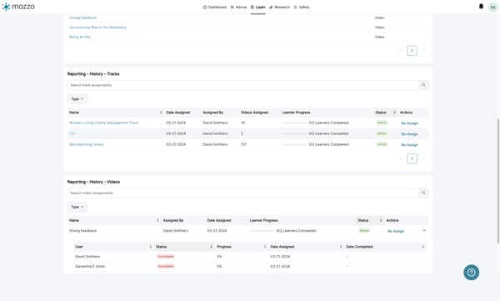The image size is (500, 301).
Task: Go to next page in Tracks pagination
Action: coord(424,158)
